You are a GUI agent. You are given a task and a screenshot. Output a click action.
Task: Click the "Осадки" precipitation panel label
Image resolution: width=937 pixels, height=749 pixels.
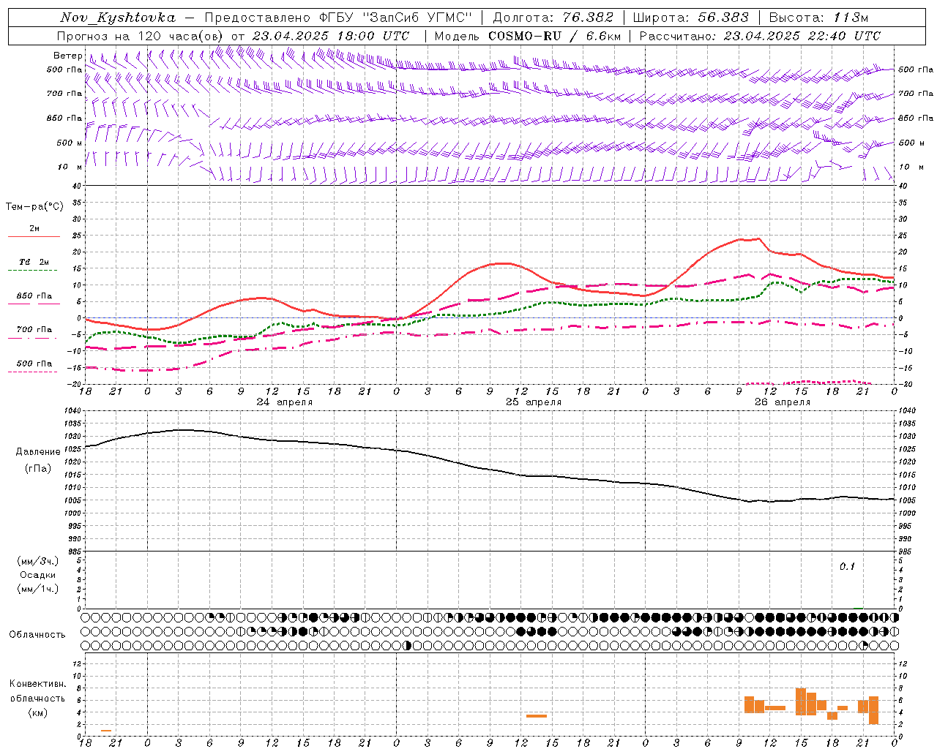pos(38,575)
